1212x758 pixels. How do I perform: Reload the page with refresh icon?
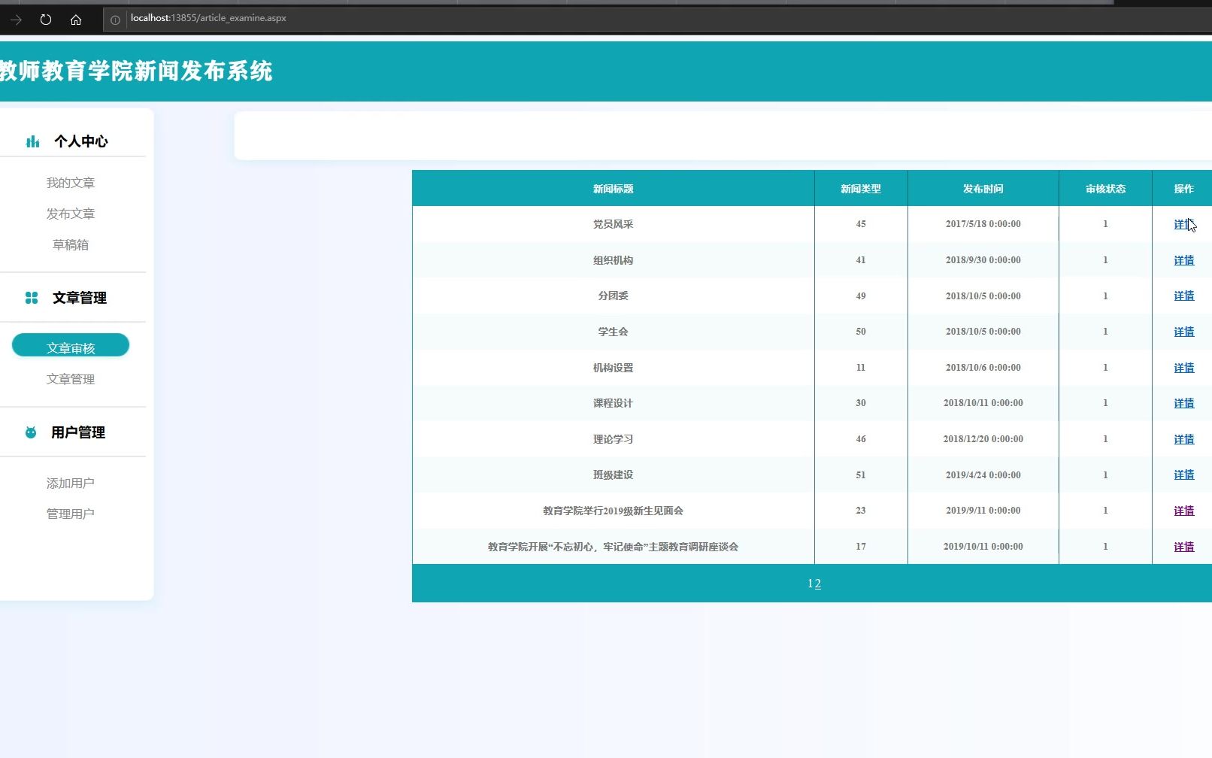point(46,20)
